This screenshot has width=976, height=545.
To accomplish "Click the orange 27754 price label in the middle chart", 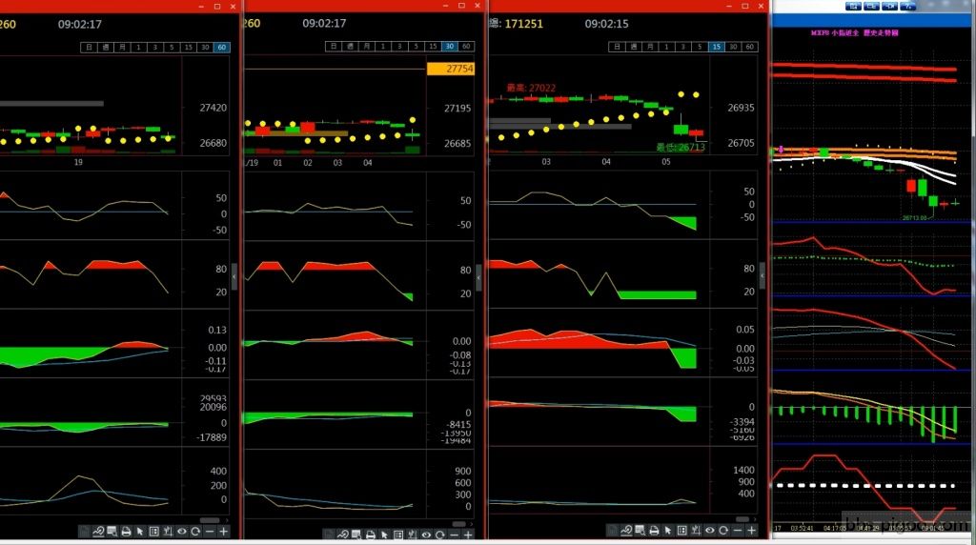I will 451,69.
